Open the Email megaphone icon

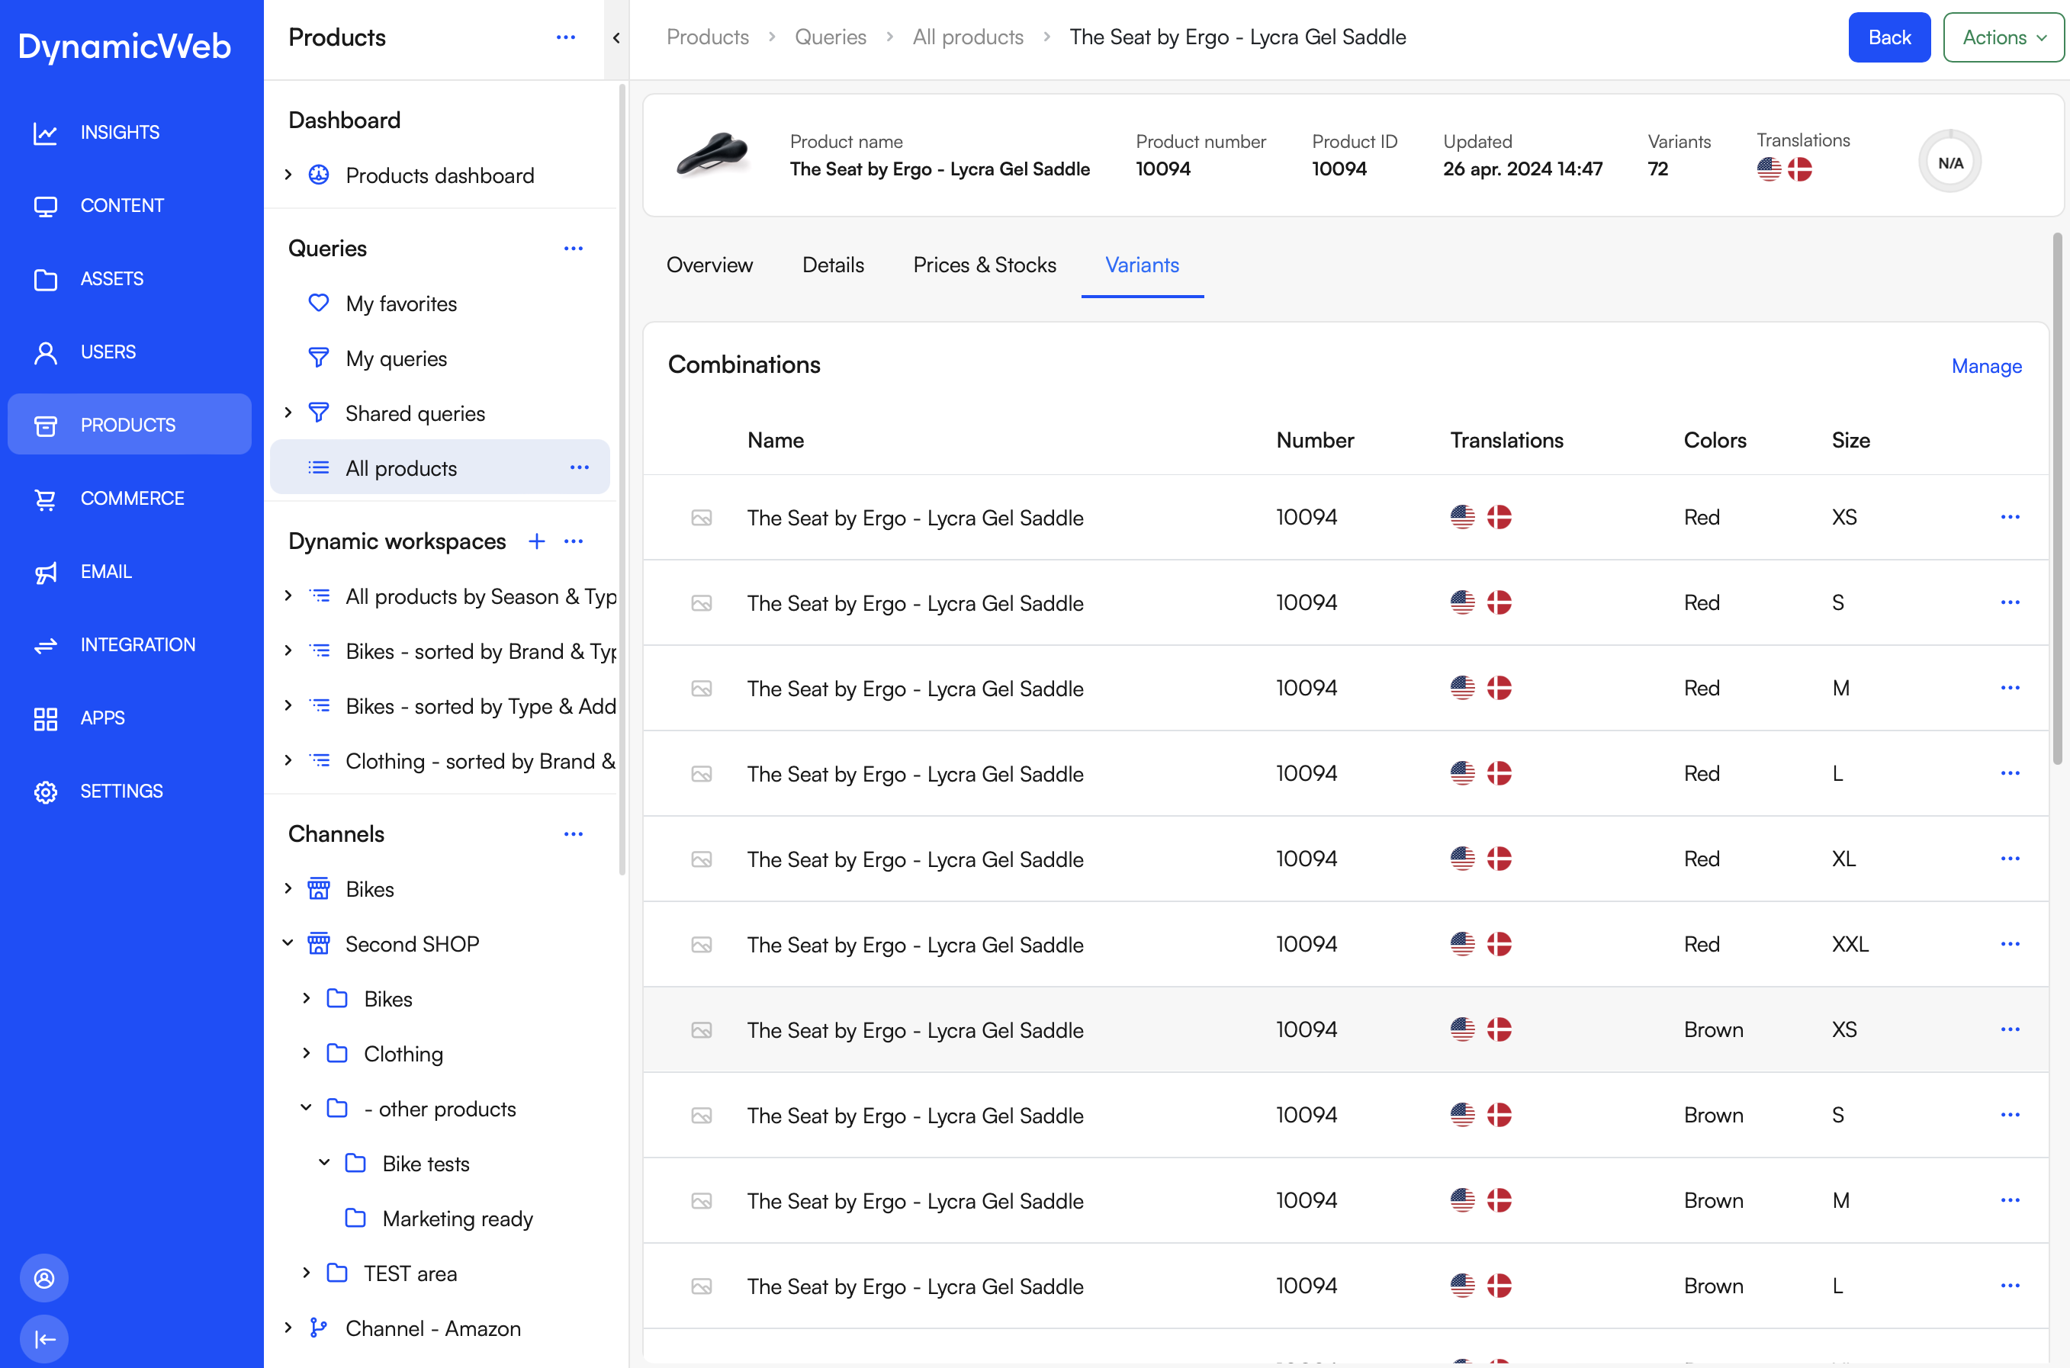click(45, 573)
